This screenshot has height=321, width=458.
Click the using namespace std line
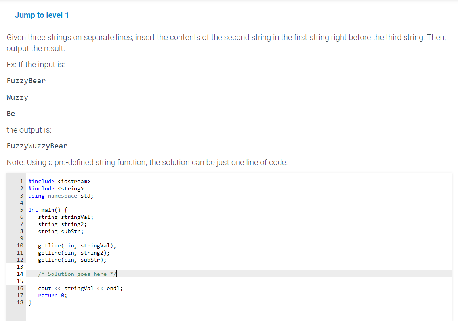[x=61, y=196]
